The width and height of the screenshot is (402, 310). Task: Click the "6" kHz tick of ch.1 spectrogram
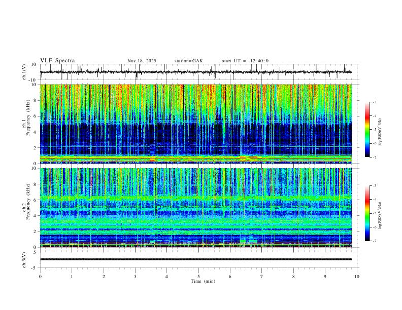coord(36,116)
